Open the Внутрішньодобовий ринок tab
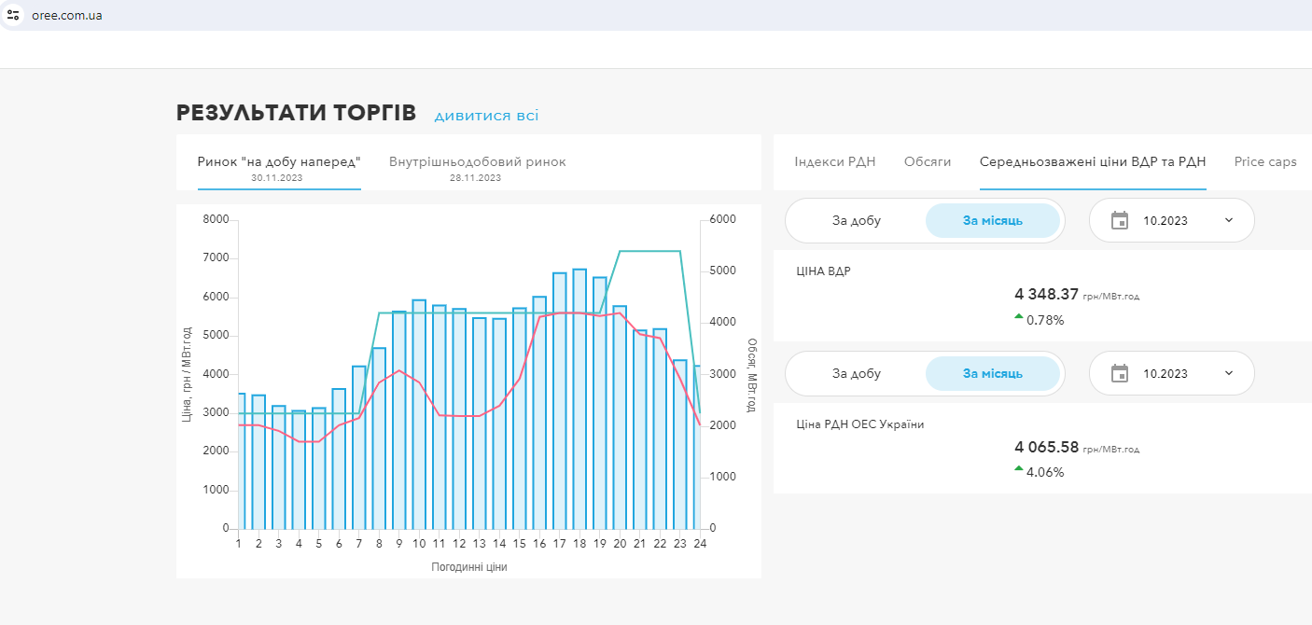The image size is (1312, 625). [477, 162]
